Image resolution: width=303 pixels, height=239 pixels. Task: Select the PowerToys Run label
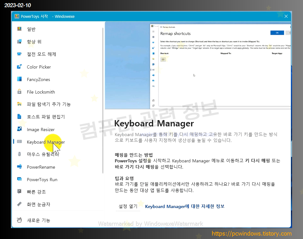click(x=42, y=180)
